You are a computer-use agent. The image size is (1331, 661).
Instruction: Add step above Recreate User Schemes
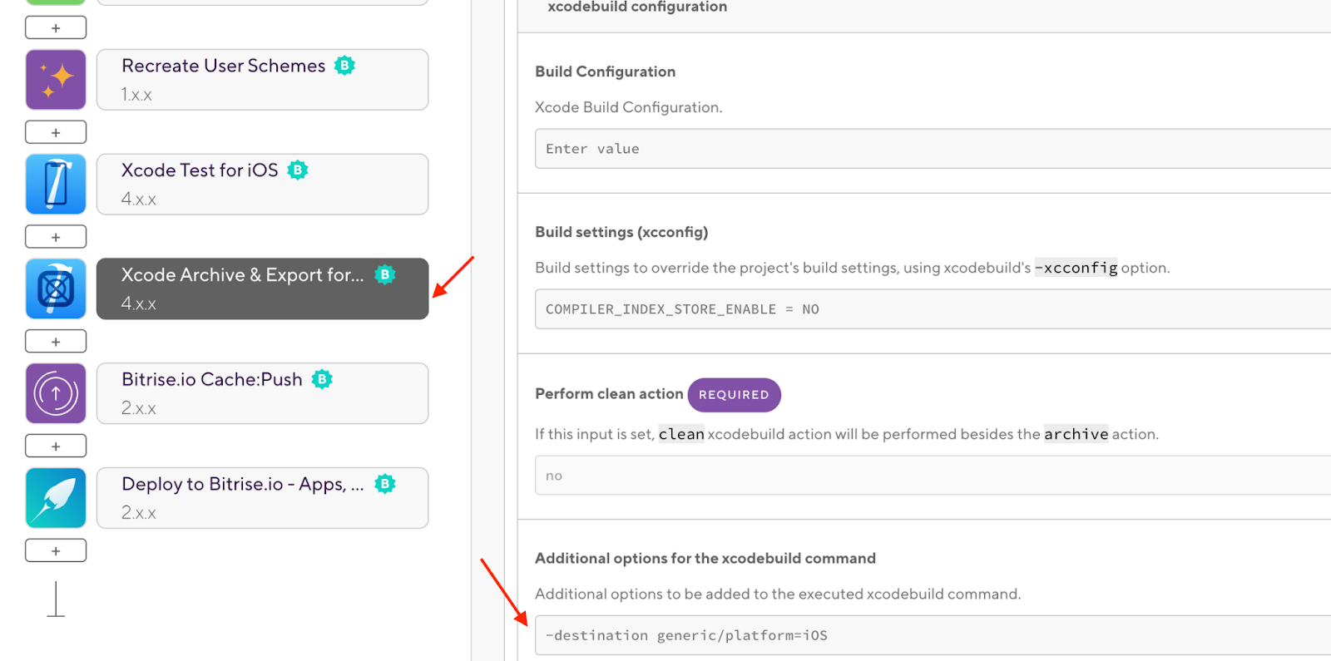56,27
